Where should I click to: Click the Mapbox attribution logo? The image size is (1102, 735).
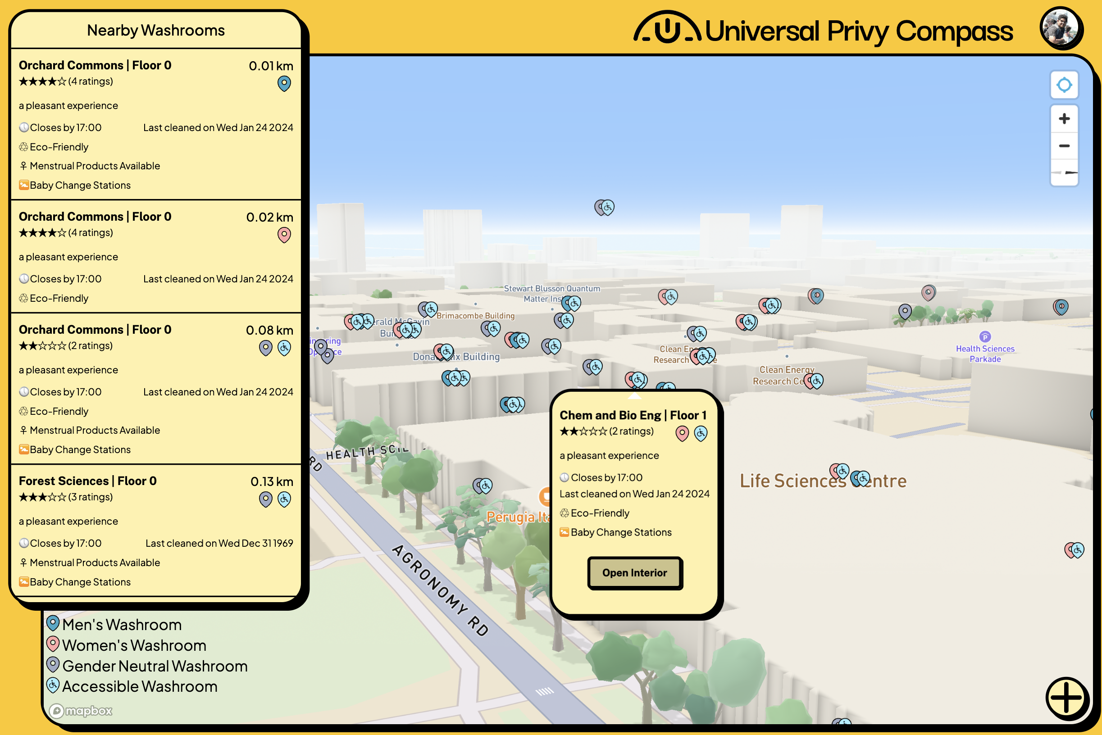[x=81, y=711]
